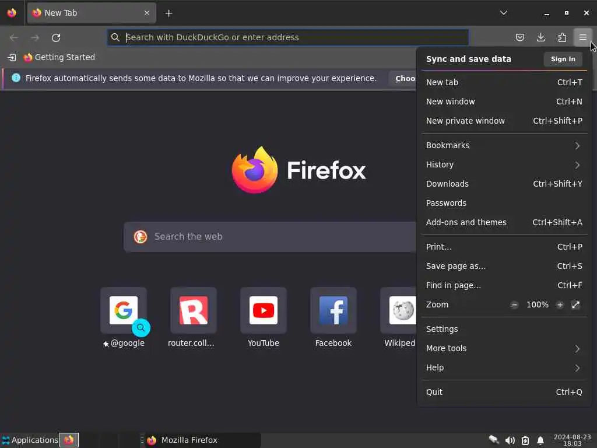Image resolution: width=597 pixels, height=448 pixels.
Task: Click the Firefox logo icon left of tabs
Action: coord(12,13)
